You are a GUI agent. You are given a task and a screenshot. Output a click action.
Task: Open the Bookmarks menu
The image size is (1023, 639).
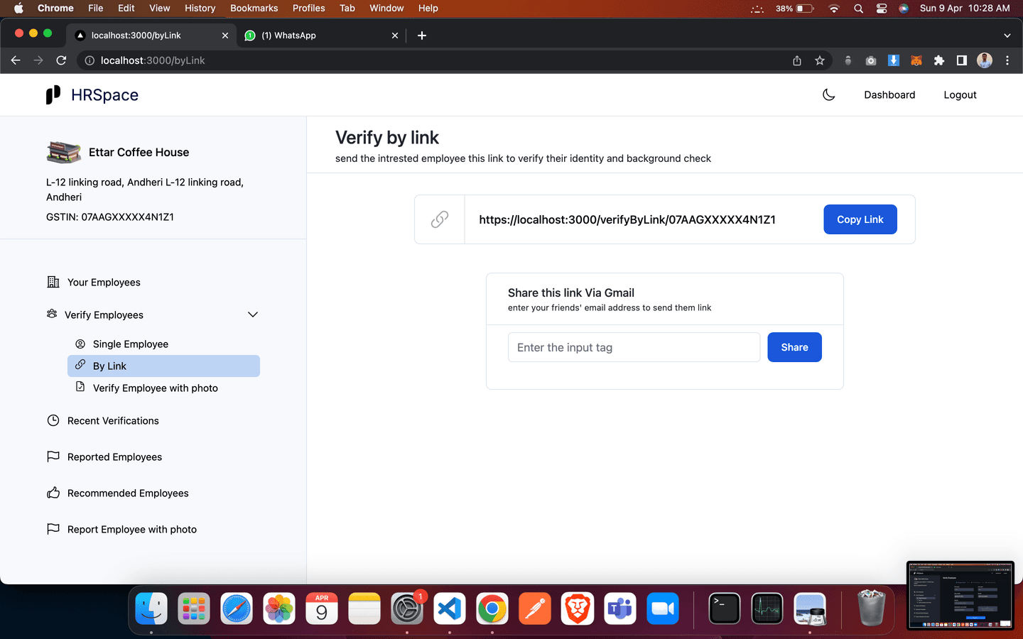click(x=254, y=8)
